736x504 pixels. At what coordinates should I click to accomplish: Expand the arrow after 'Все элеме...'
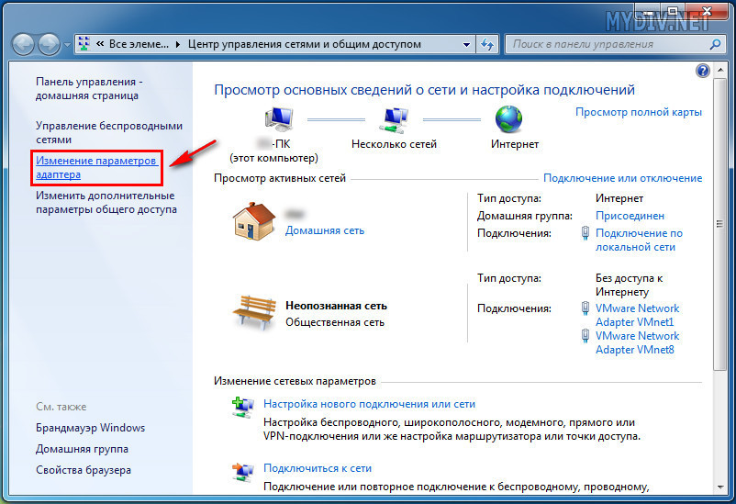point(178,44)
